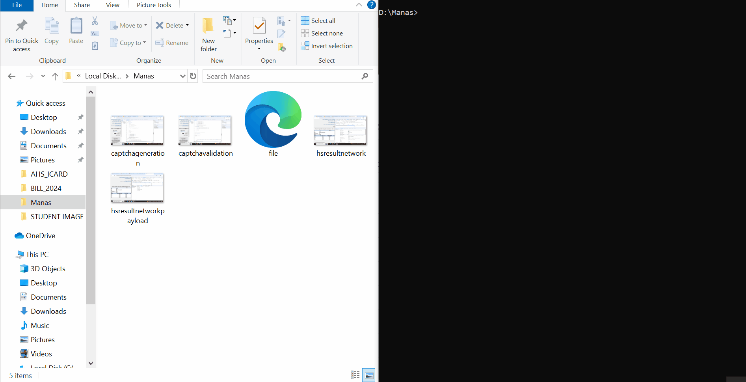Select the captchageneration thumbnail
The image size is (746, 382).
pyautogui.click(x=137, y=130)
